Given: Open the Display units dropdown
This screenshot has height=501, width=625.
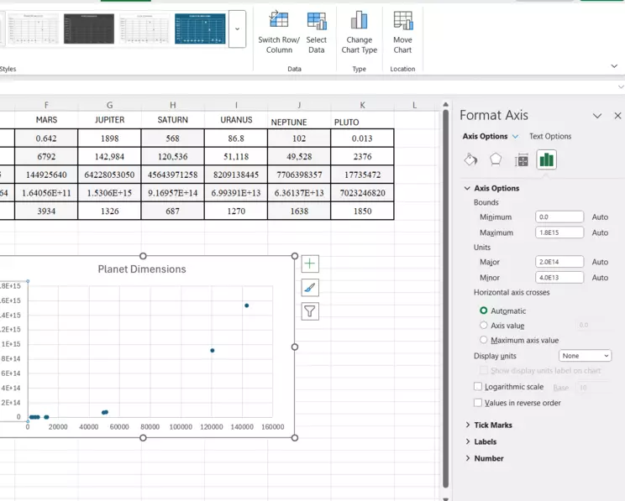Looking at the screenshot, I should tap(585, 356).
